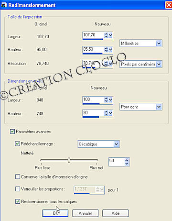Image resolution: width=172 pixels, height=221 pixels.
Task: Click the application icon in the Redimensionnement title bar
Action: point(4,5)
